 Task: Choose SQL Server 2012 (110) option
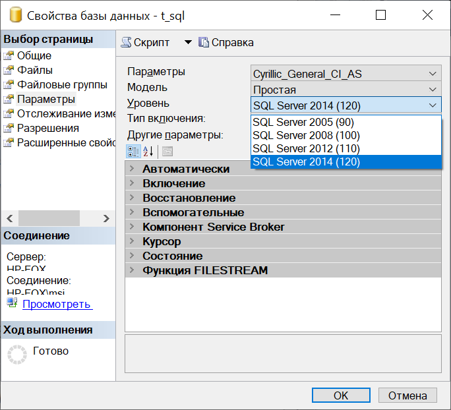[346, 149]
